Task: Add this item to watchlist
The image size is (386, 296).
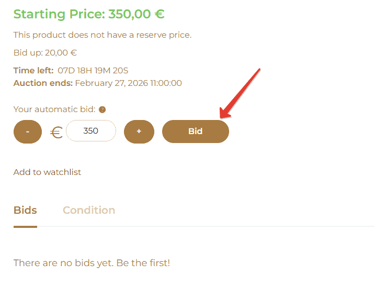Action: pyautogui.click(x=47, y=172)
